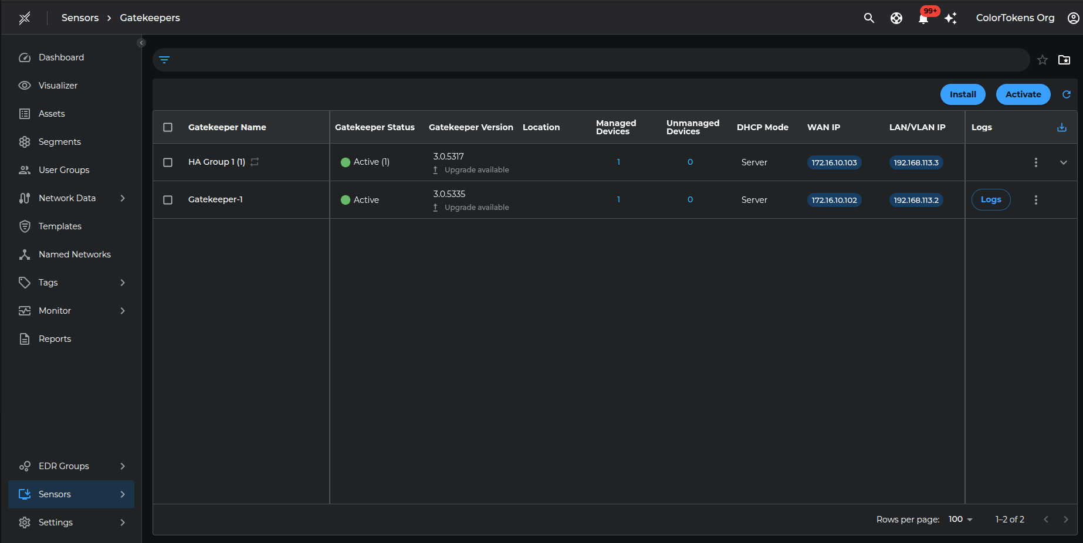The width and height of the screenshot is (1083, 543).
Task: Open Dashboard in the sidebar
Action: coord(61,57)
